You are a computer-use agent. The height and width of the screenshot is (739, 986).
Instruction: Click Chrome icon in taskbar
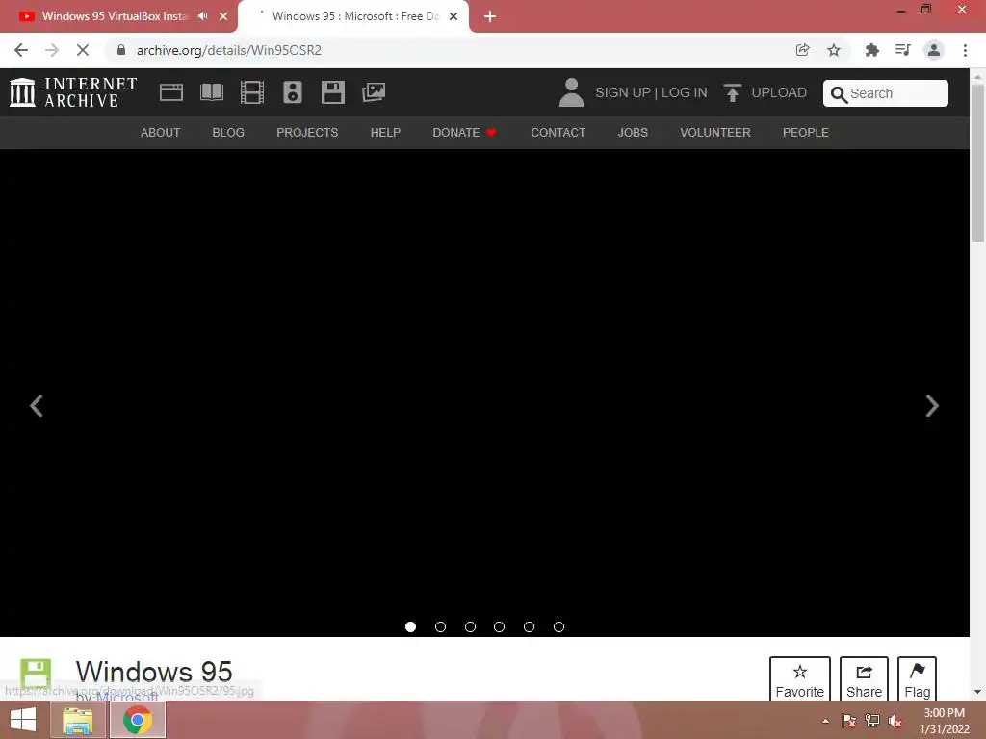tap(138, 720)
